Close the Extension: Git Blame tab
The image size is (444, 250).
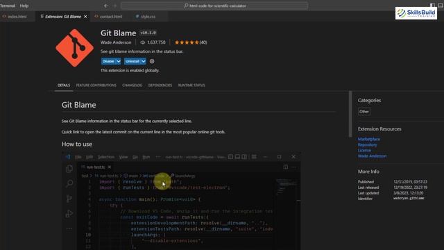(85, 17)
